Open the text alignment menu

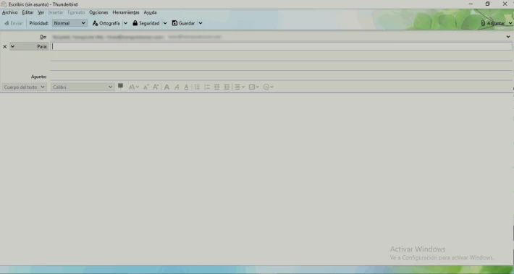pyautogui.click(x=240, y=87)
